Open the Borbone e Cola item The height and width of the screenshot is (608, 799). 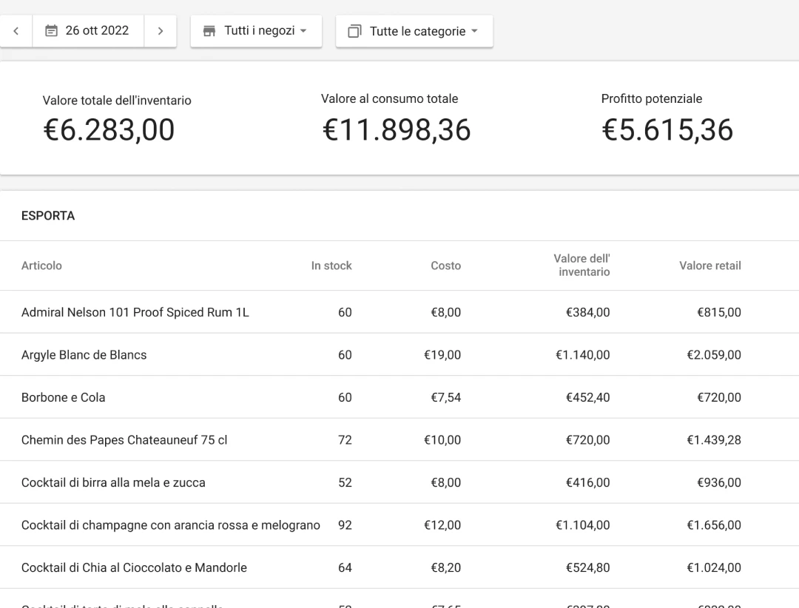[x=63, y=397]
